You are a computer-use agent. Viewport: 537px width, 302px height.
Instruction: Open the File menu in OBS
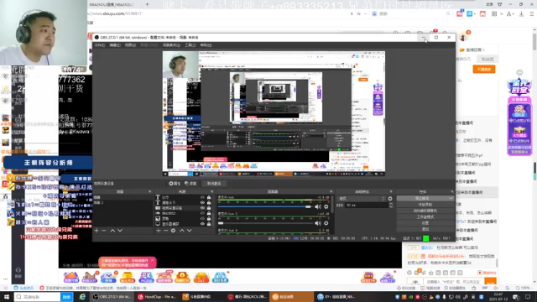100,45
